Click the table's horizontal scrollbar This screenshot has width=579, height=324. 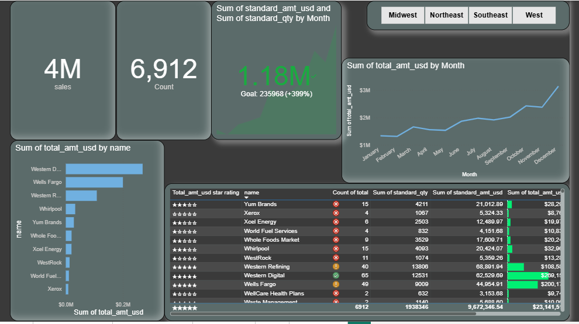pyautogui.click(x=323, y=314)
